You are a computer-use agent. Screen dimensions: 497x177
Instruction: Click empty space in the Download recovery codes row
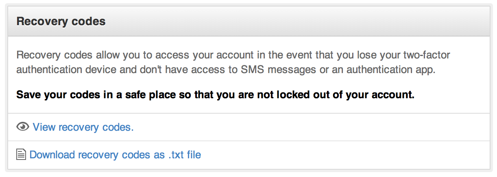[346, 155]
